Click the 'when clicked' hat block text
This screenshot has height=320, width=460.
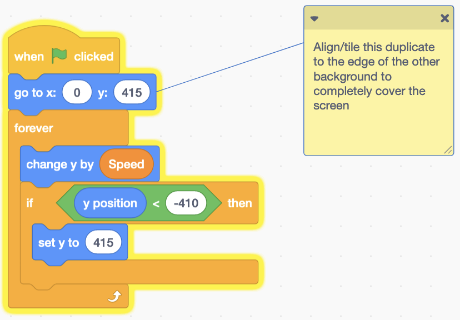click(93, 57)
